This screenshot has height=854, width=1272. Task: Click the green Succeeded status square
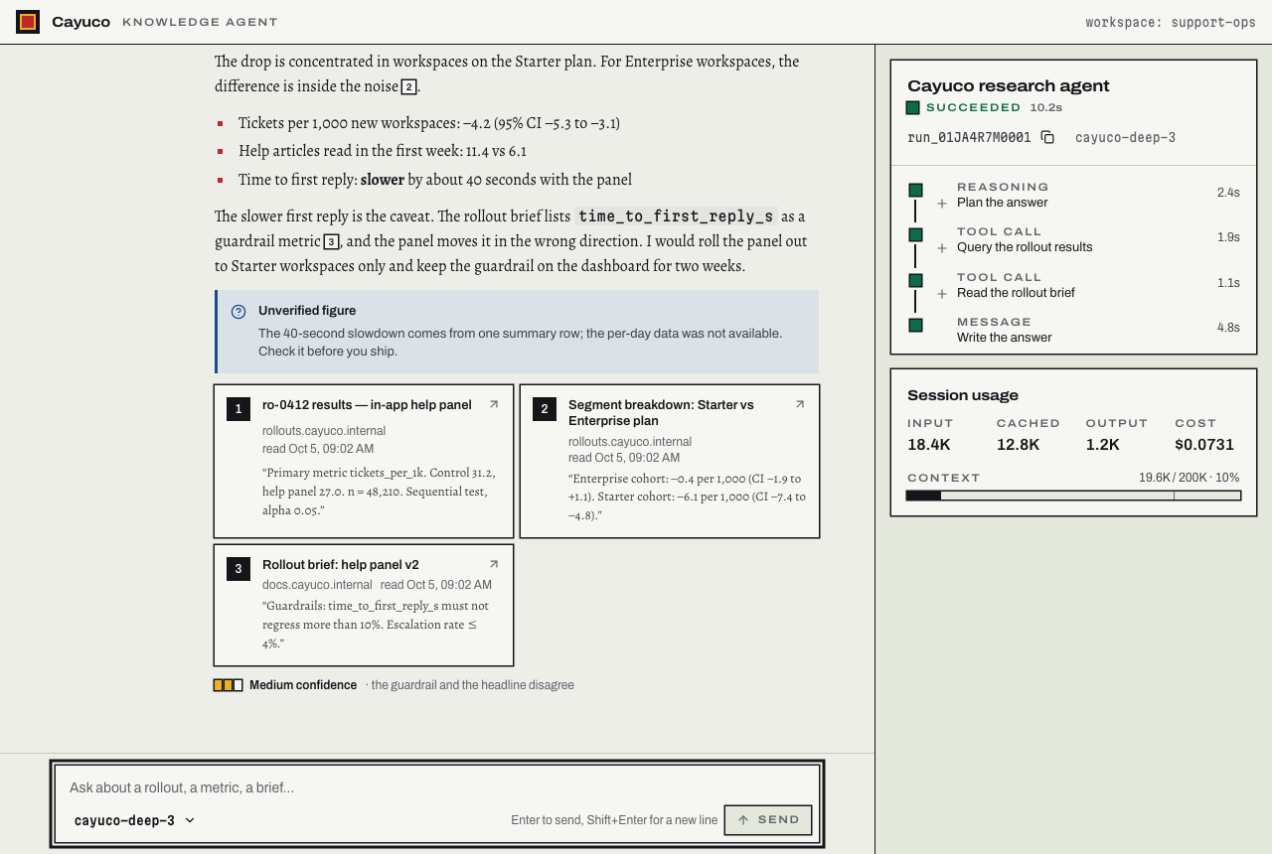tap(912, 107)
